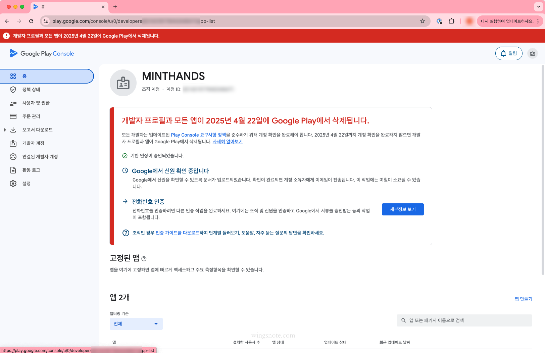Open Chrome's three-dot menu

point(538,21)
